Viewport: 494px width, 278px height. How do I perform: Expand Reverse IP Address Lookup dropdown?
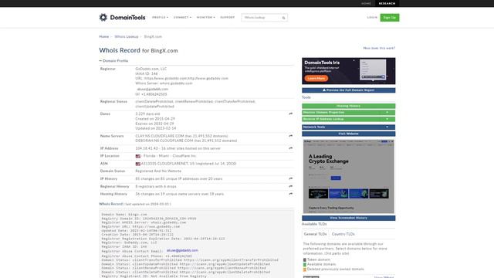pyautogui.click(x=348, y=119)
